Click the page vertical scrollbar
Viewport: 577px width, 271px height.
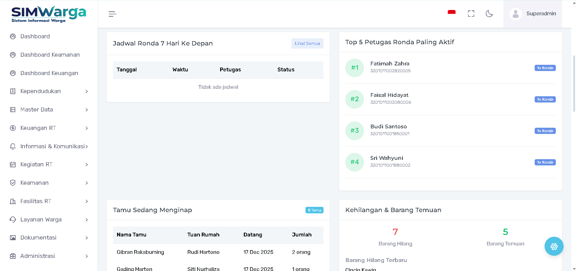coord(574,84)
